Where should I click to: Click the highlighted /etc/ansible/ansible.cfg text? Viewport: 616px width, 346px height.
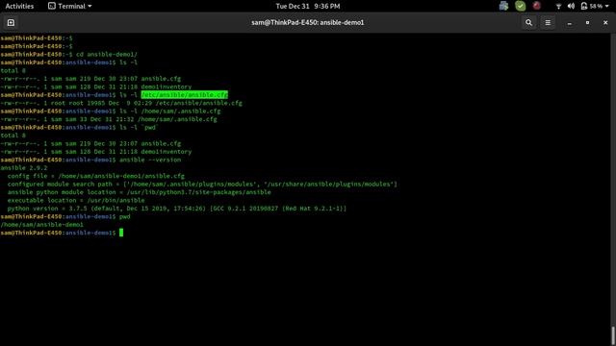pos(184,95)
